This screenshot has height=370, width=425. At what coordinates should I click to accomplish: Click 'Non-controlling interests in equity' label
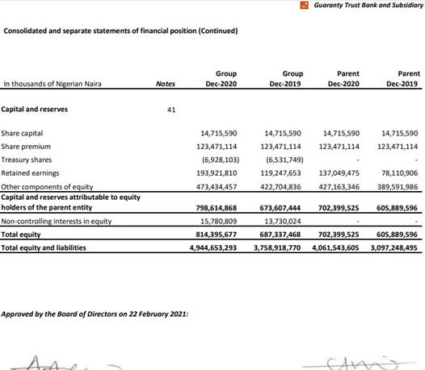pyautogui.click(x=57, y=221)
